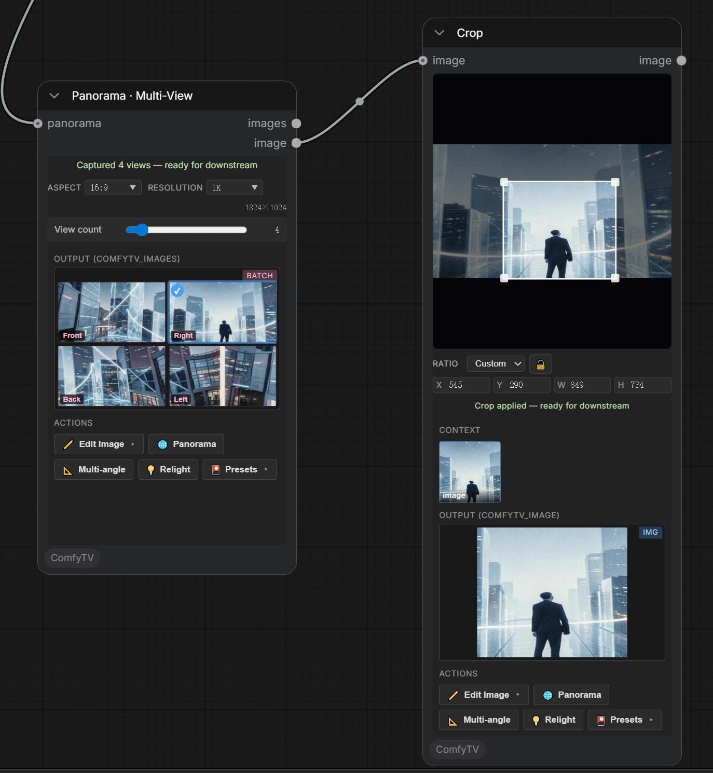Viewport: 713px width, 773px height.
Task: Click image output socket on Crop node
Action: [x=681, y=61]
